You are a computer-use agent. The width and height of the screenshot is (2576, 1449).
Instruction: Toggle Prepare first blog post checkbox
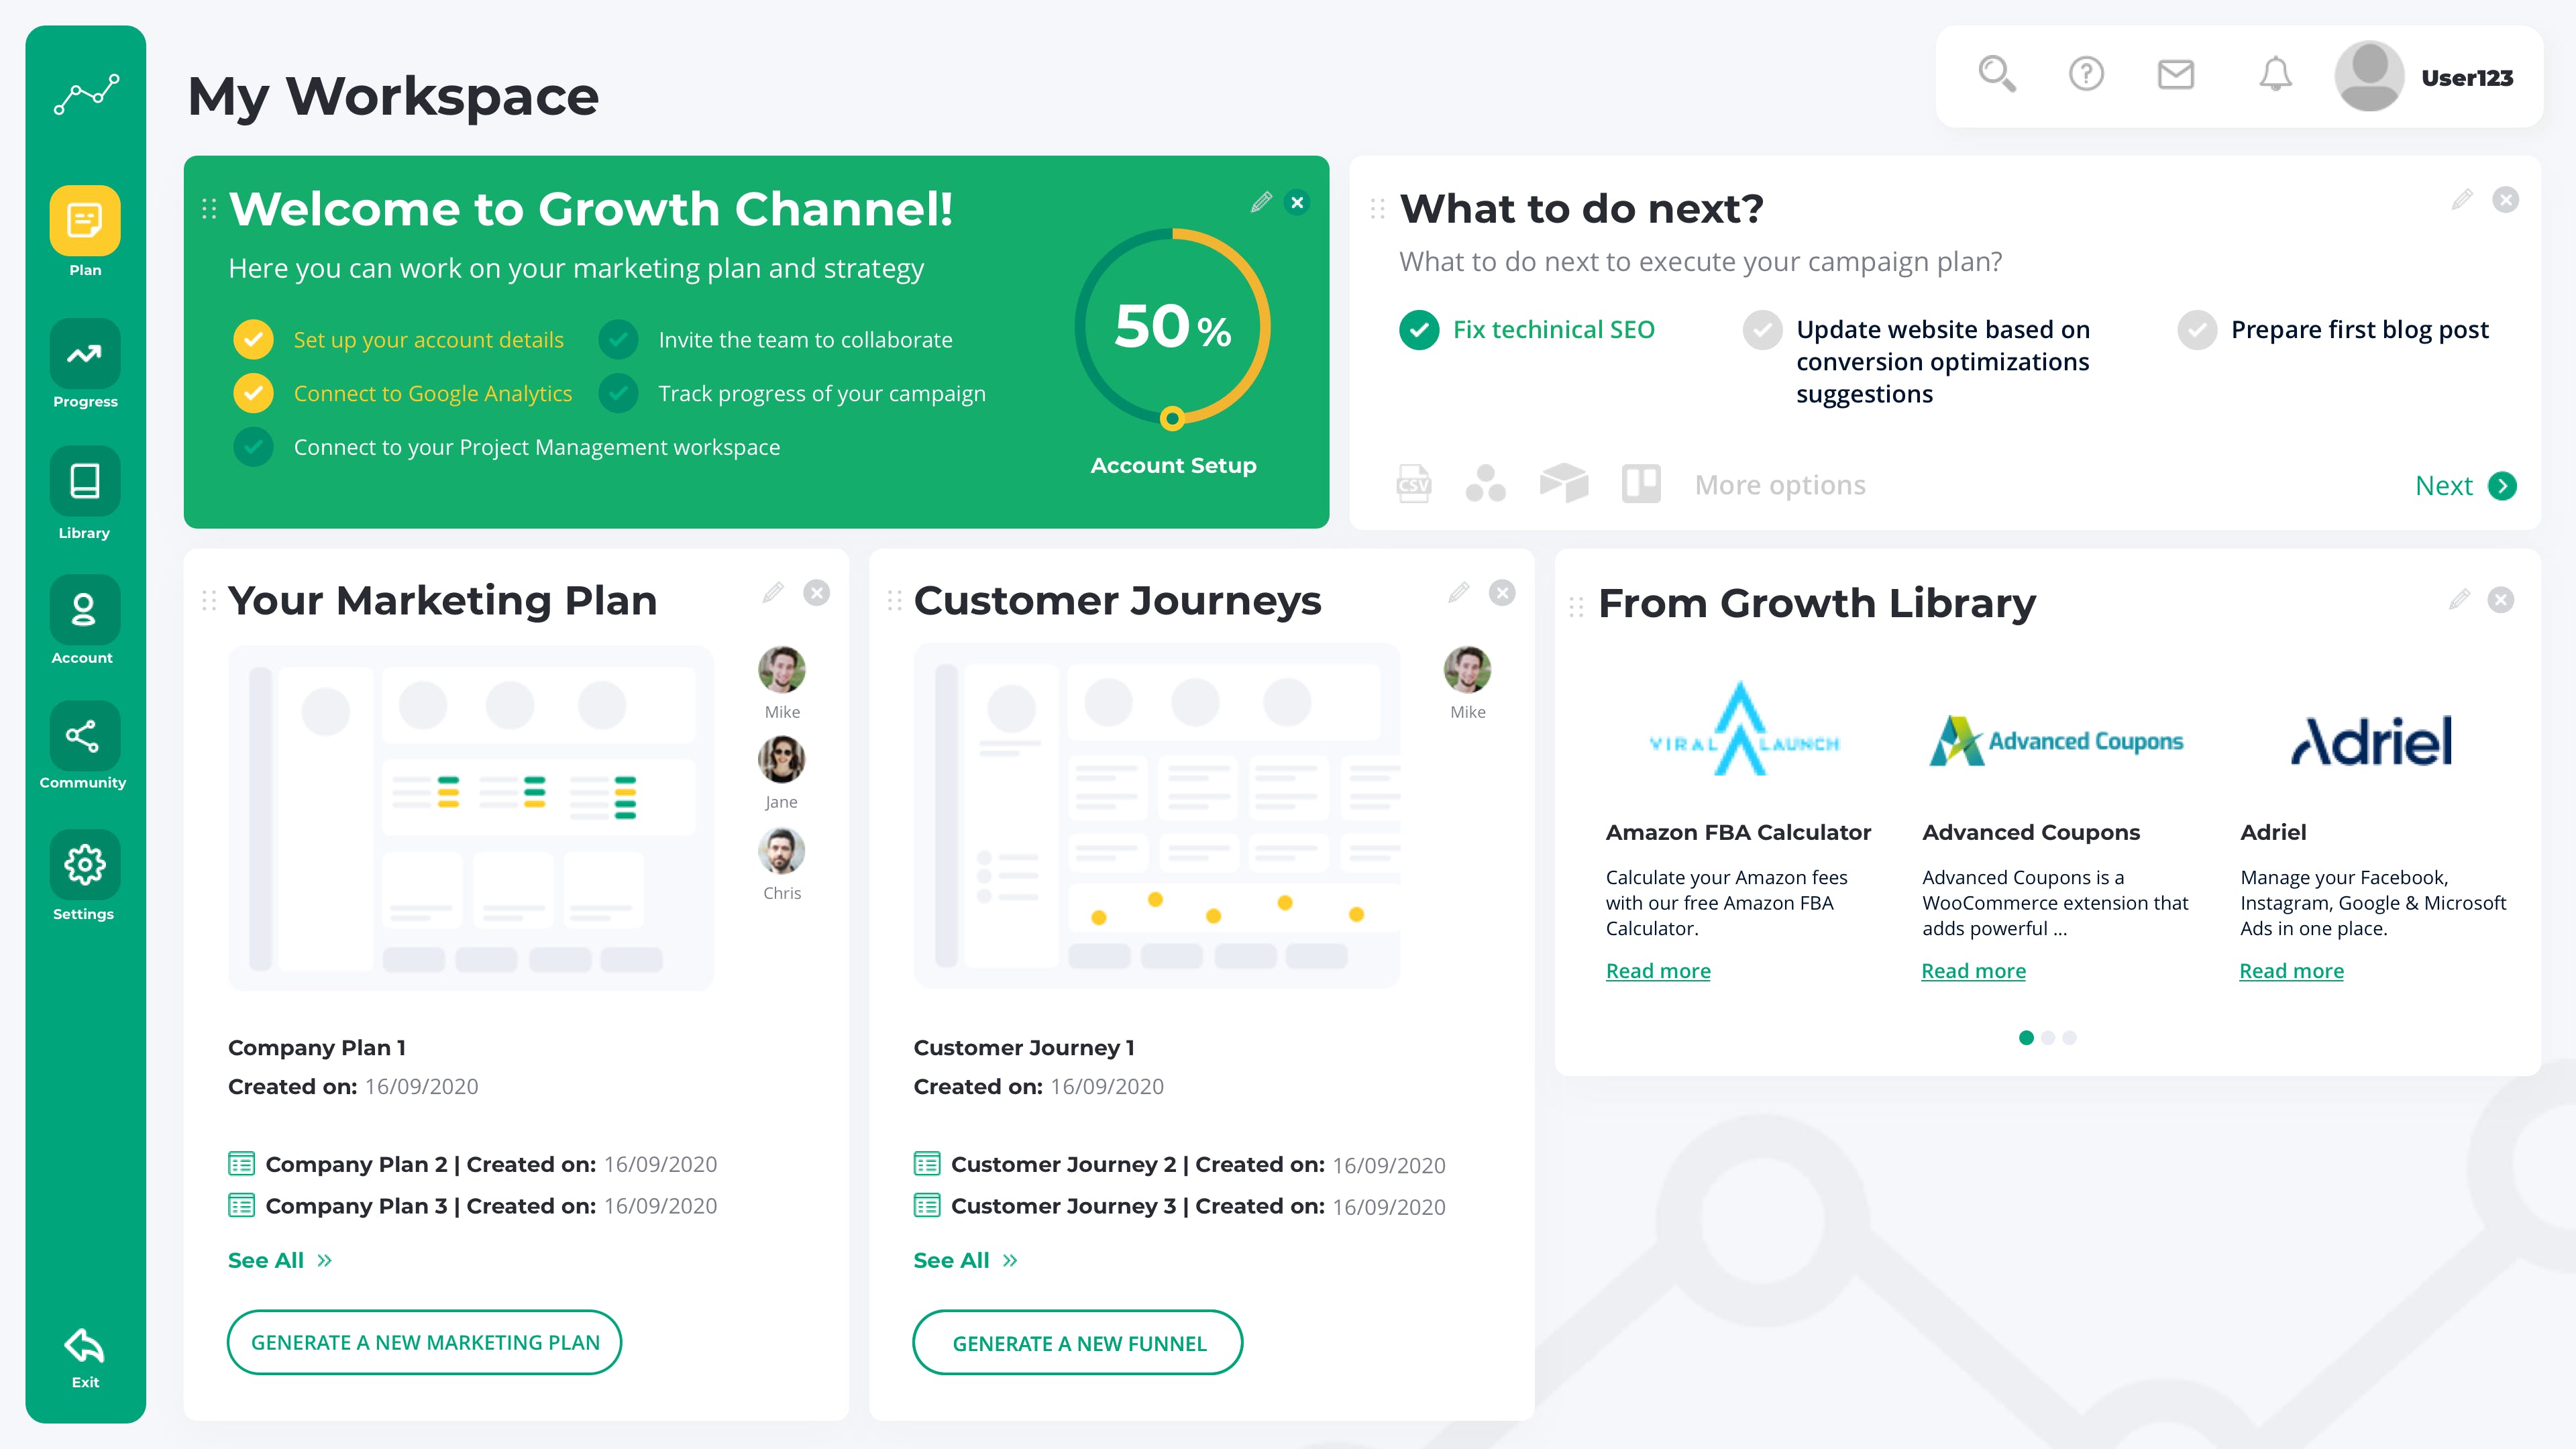tap(2197, 330)
